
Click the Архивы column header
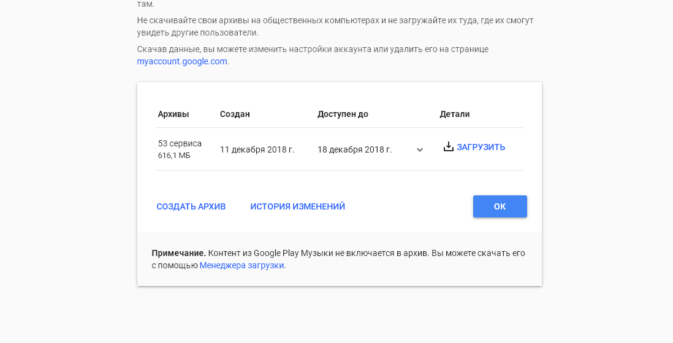173,114
